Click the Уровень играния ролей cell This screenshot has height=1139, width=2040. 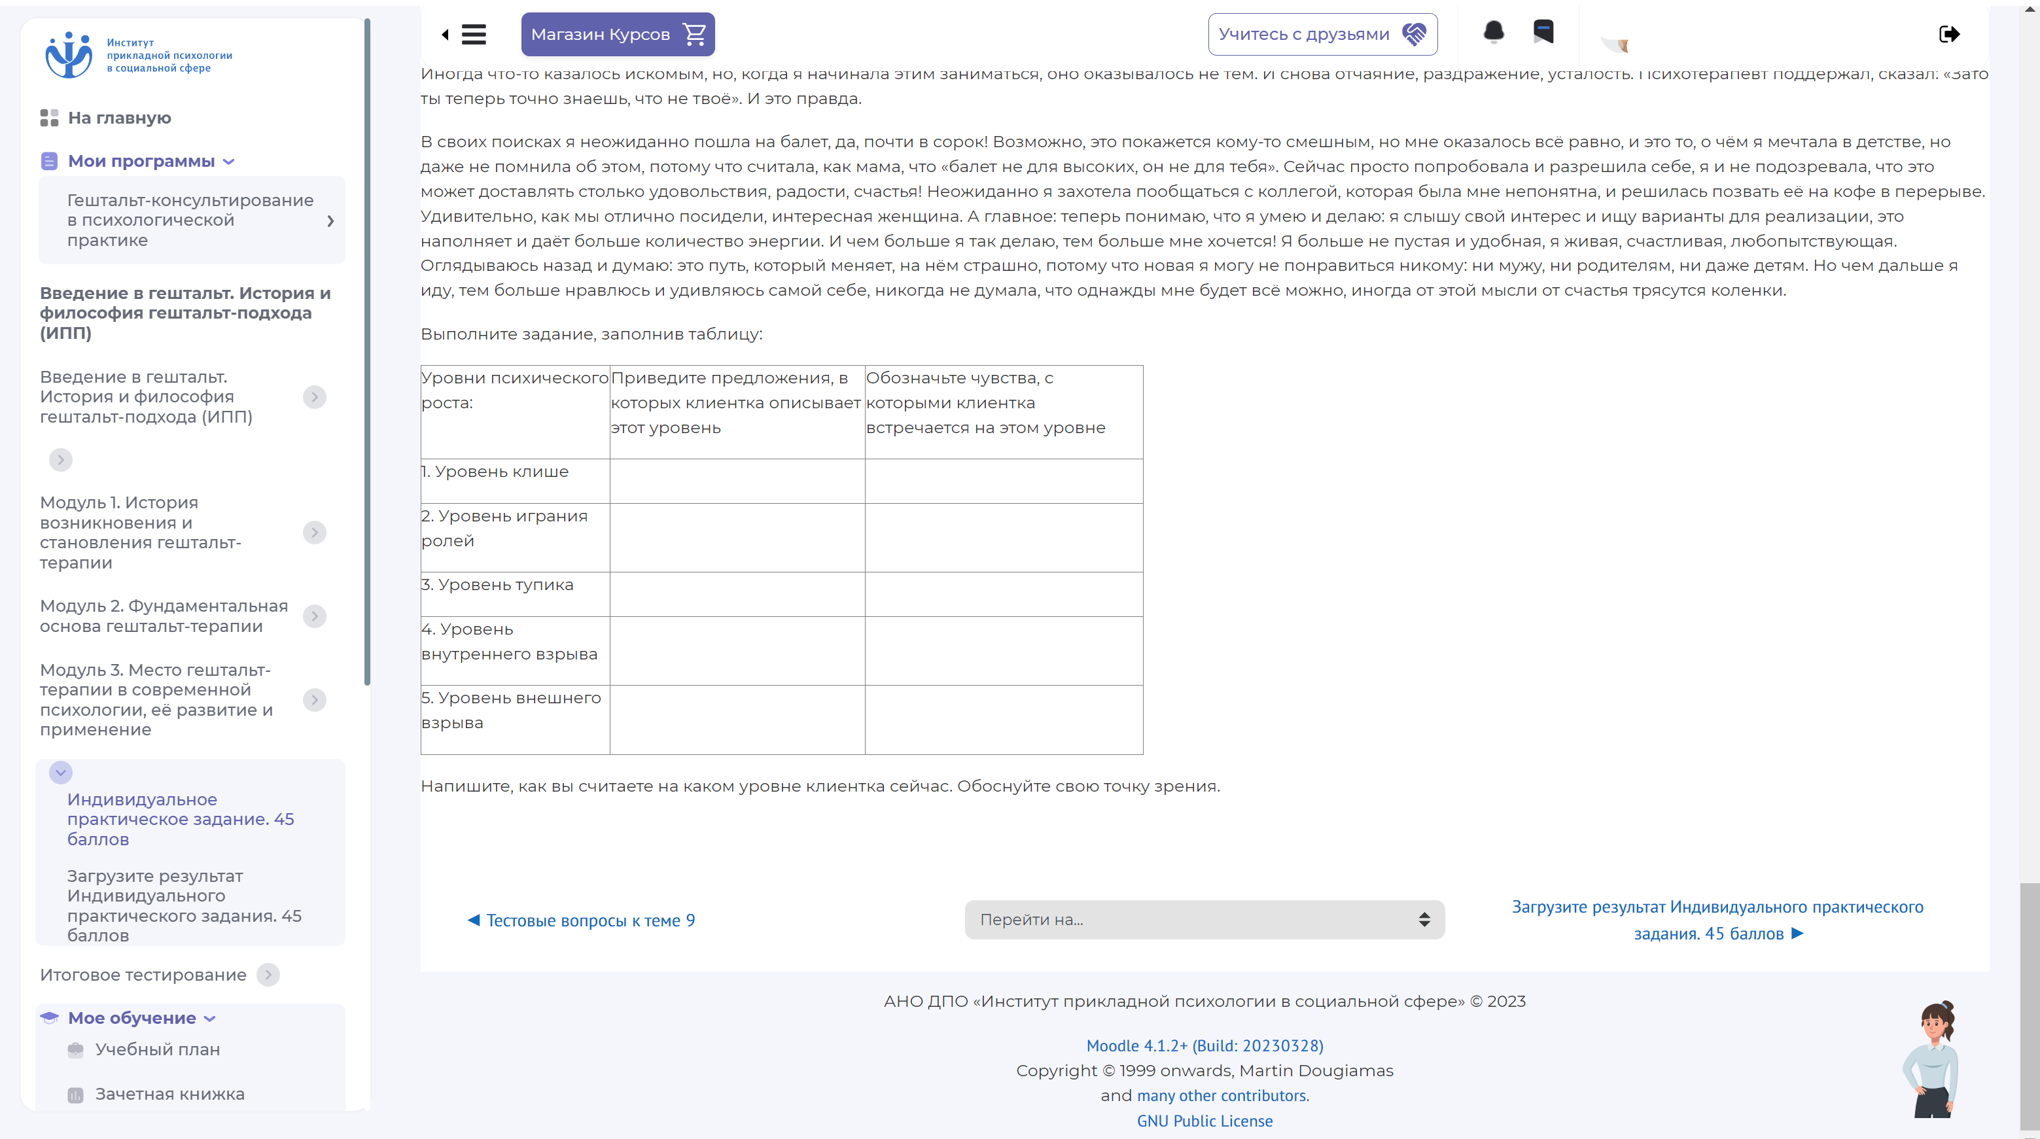tap(515, 538)
